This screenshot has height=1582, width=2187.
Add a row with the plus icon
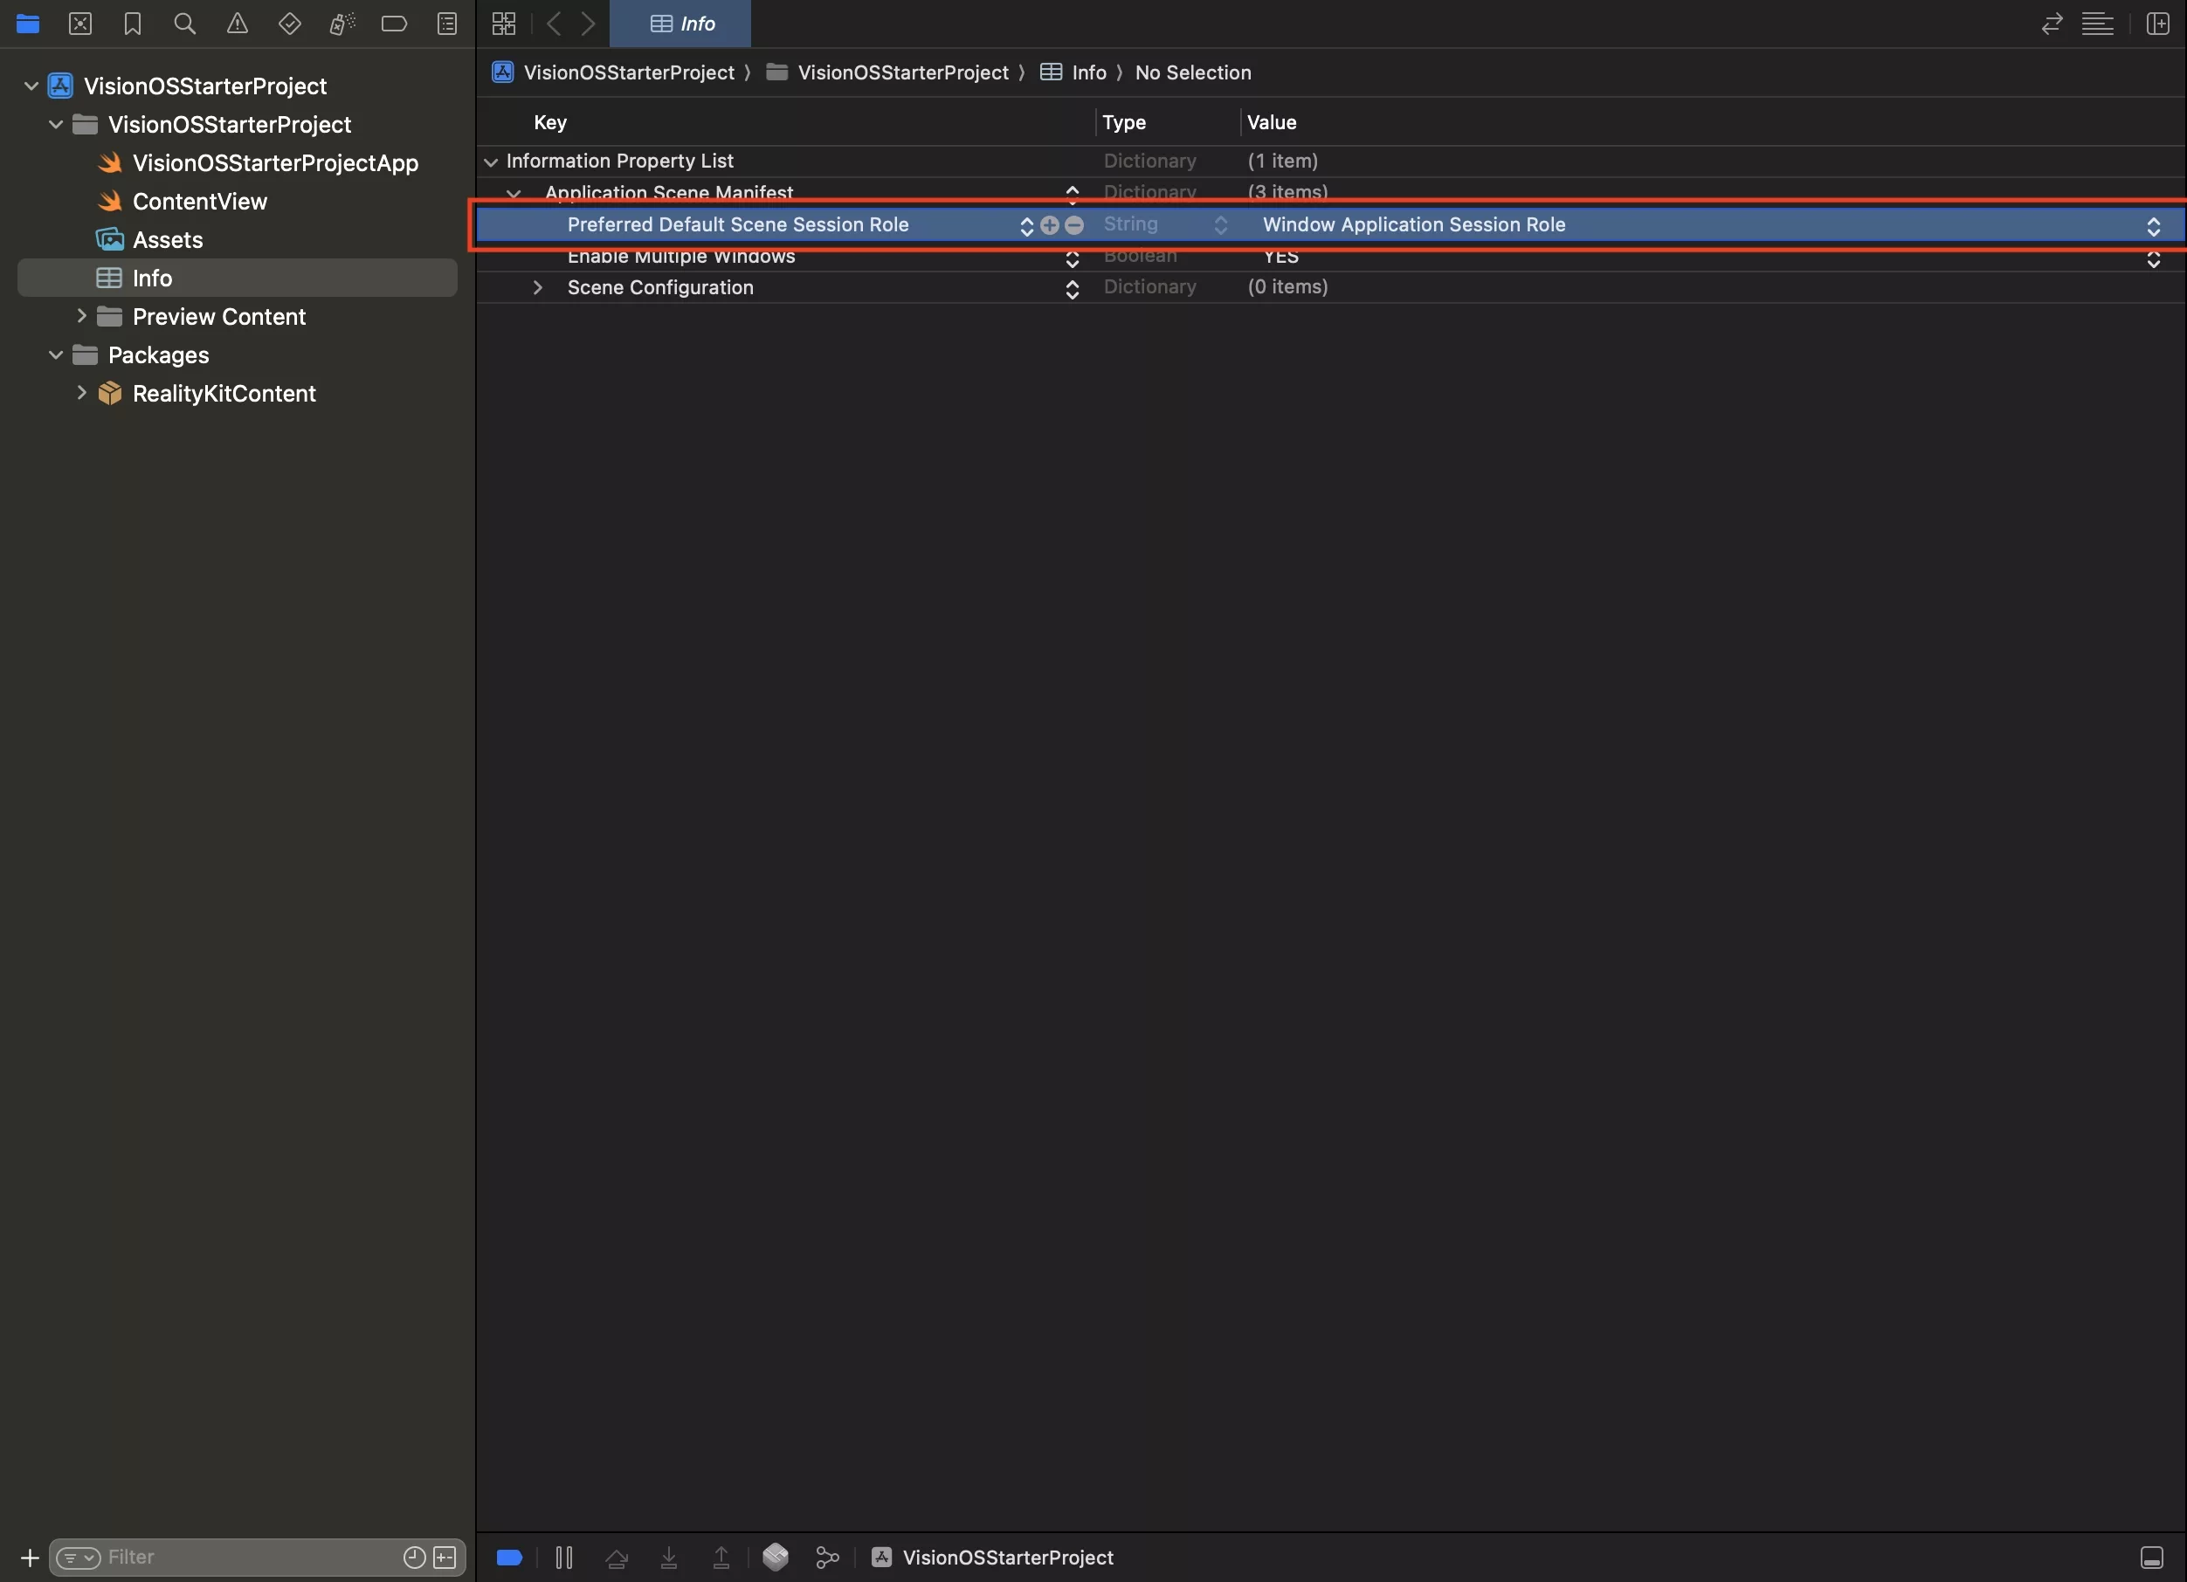click(1050, 224)
